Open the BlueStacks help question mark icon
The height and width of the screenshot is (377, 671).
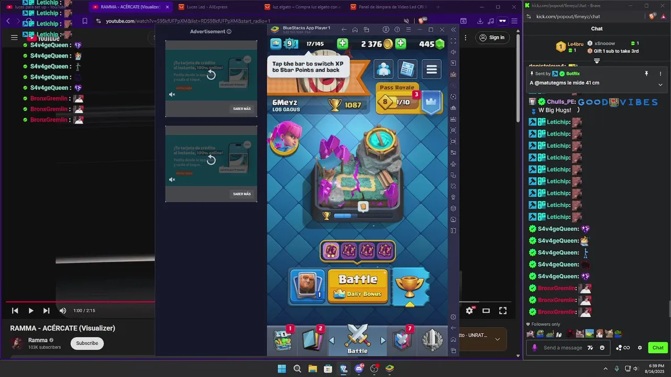click(x=397, y=30)
